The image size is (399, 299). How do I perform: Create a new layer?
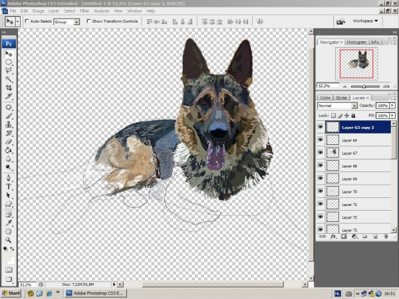[x=375, y=237]
